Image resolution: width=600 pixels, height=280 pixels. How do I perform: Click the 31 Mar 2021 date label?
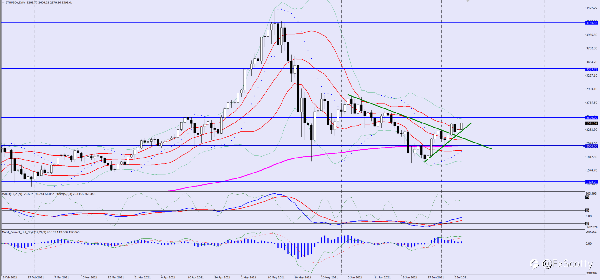[143, 277]
